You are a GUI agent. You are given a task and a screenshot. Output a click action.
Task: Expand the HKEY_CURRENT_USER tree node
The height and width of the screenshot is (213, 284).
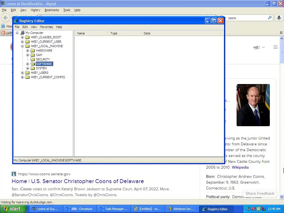pos(22,42)
